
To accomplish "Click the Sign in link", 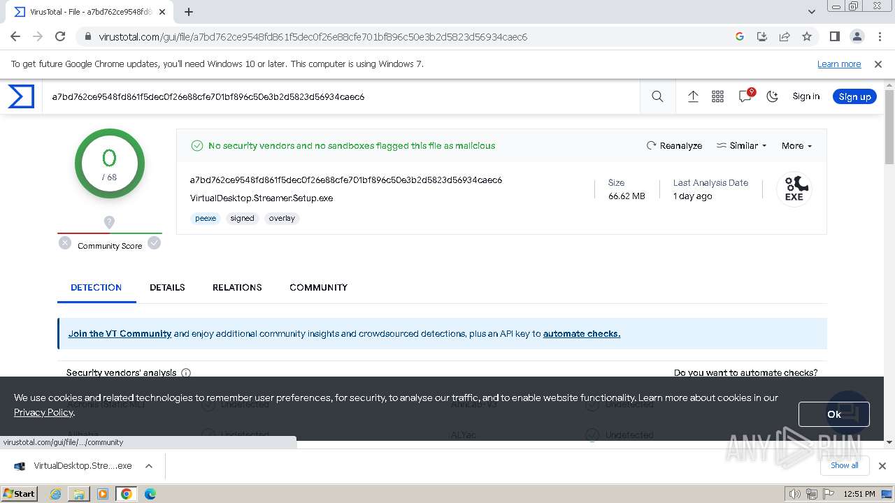I will tap(805, 96).
